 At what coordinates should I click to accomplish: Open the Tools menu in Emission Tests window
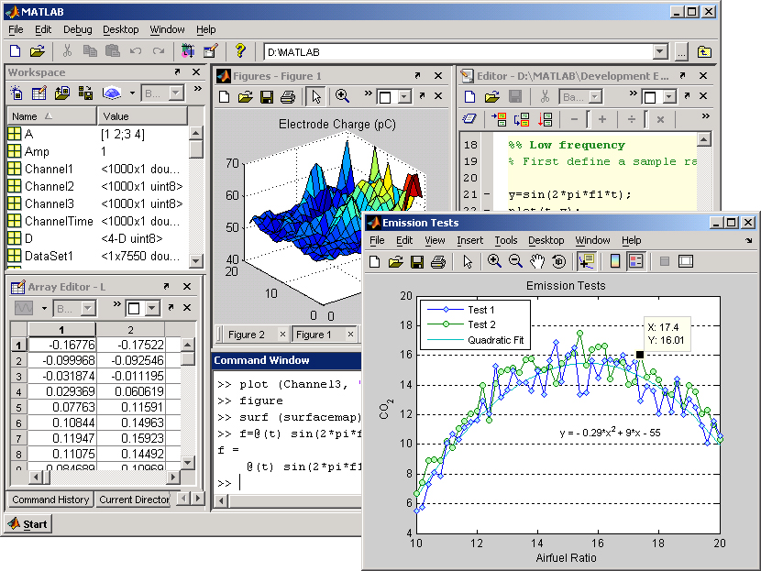point(506,240)
